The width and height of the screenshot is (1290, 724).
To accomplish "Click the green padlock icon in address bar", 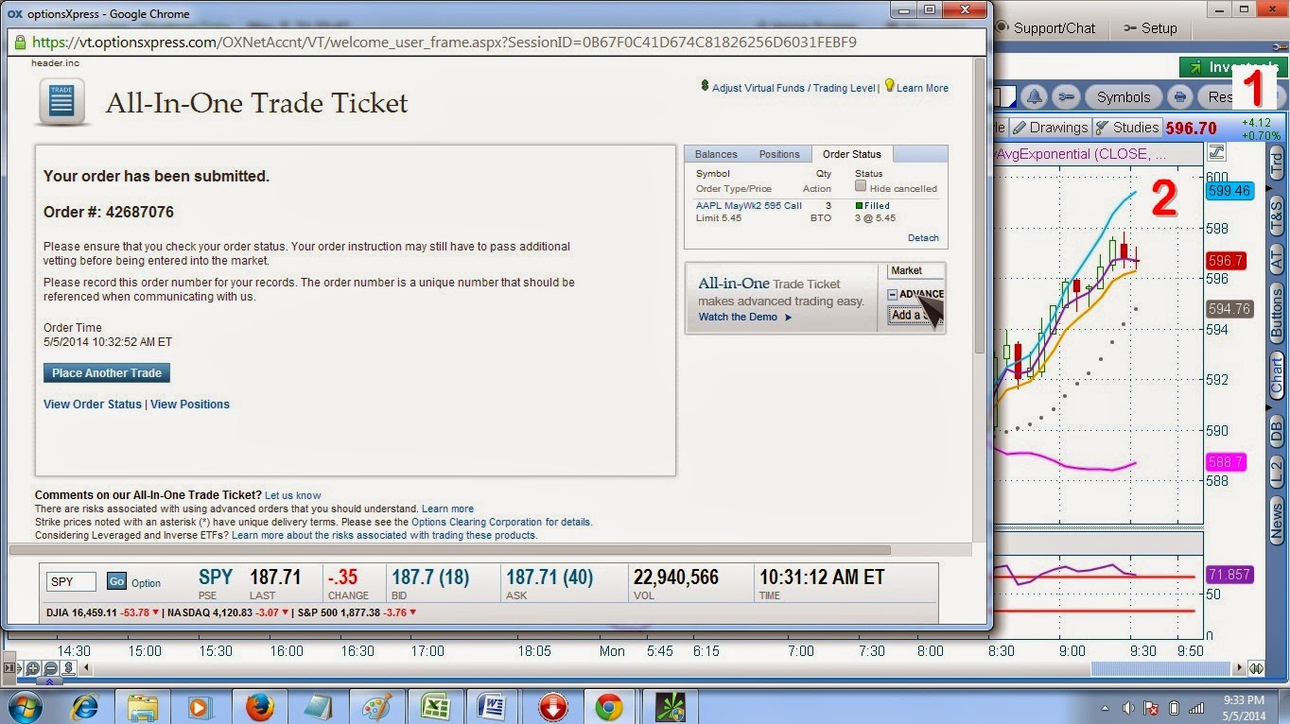I will (x=20, y=43).
